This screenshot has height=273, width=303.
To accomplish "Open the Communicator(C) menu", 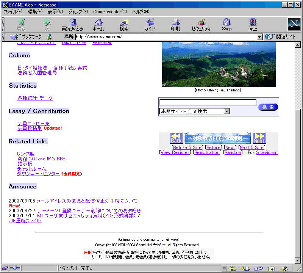I will click(110, 12).
